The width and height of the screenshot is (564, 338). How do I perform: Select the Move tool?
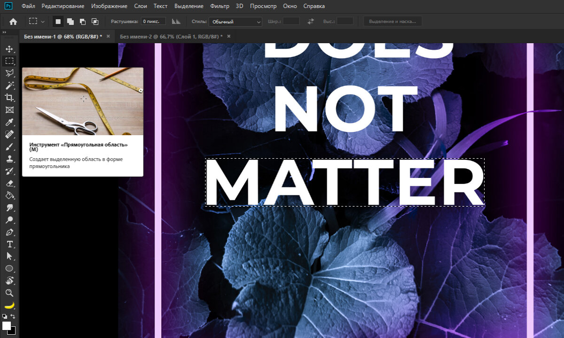pos(9,49)
